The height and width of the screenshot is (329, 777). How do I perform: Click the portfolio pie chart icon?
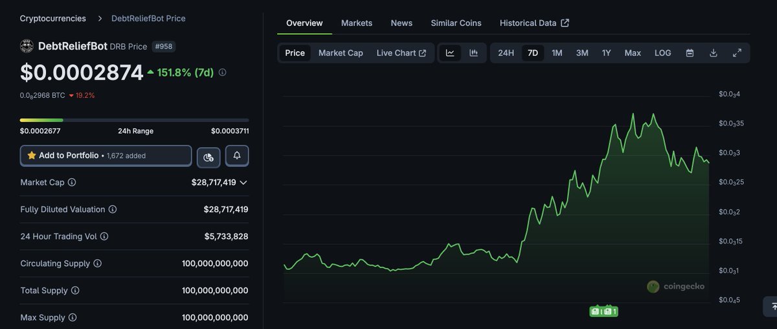pos(208,156)
